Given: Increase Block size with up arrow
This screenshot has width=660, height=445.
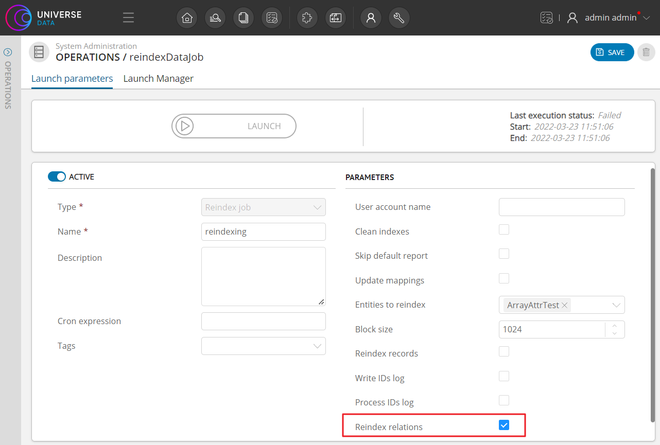Looking at the screenshot, I should click(x=615, y=325).
